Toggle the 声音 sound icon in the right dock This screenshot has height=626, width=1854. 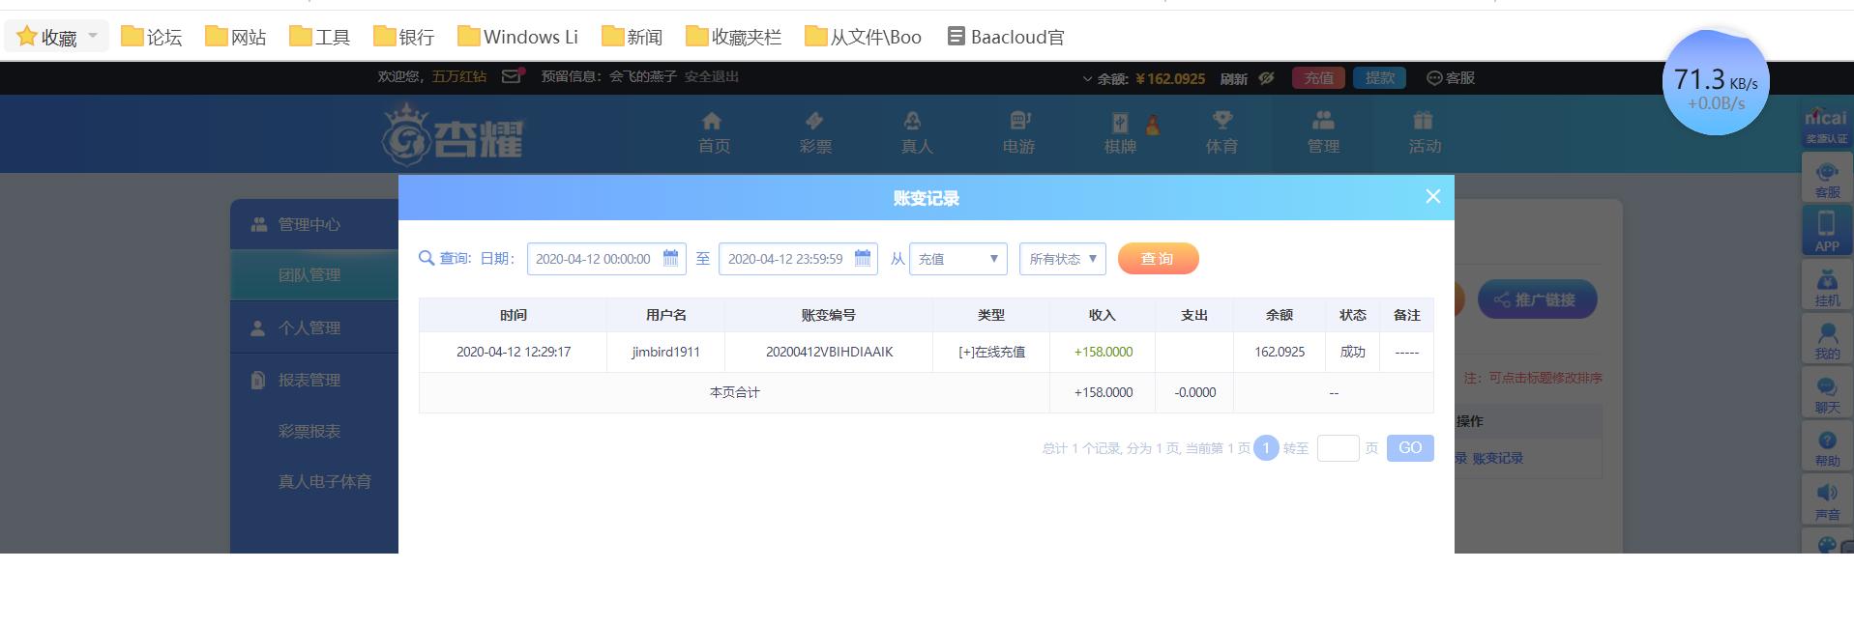pos(1827,501)
